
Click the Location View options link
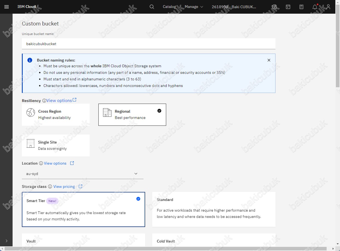tap(55, 163)
